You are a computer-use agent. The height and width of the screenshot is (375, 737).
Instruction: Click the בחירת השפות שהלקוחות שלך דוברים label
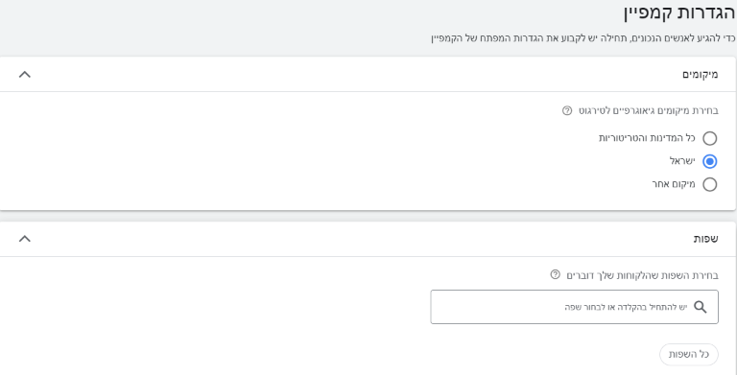(642, 275)
